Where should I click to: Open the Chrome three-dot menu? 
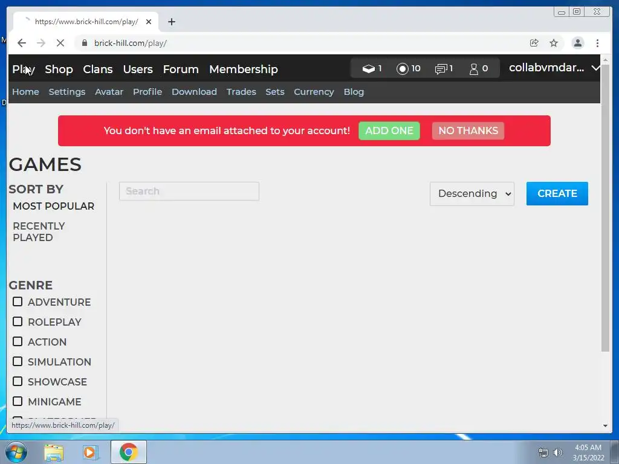pyautogui.click(x=597, y=43)
